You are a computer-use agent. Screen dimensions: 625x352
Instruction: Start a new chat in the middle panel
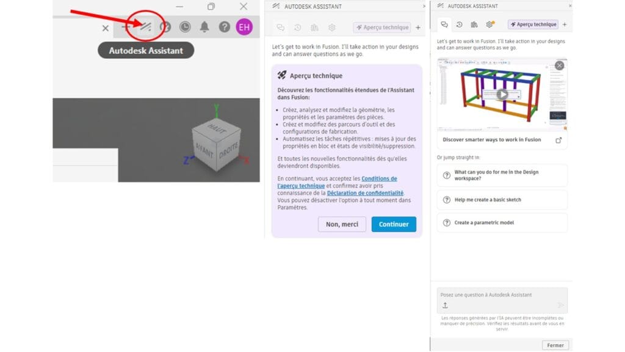(417, 27)
